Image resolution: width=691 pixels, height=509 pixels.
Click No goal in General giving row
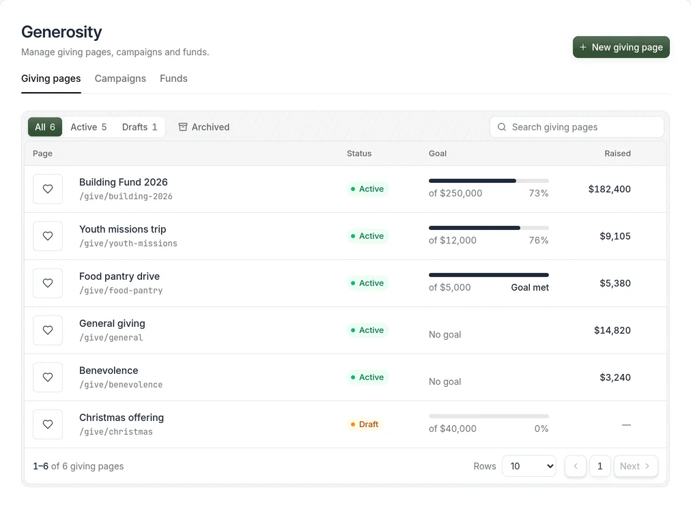point(445,334)
